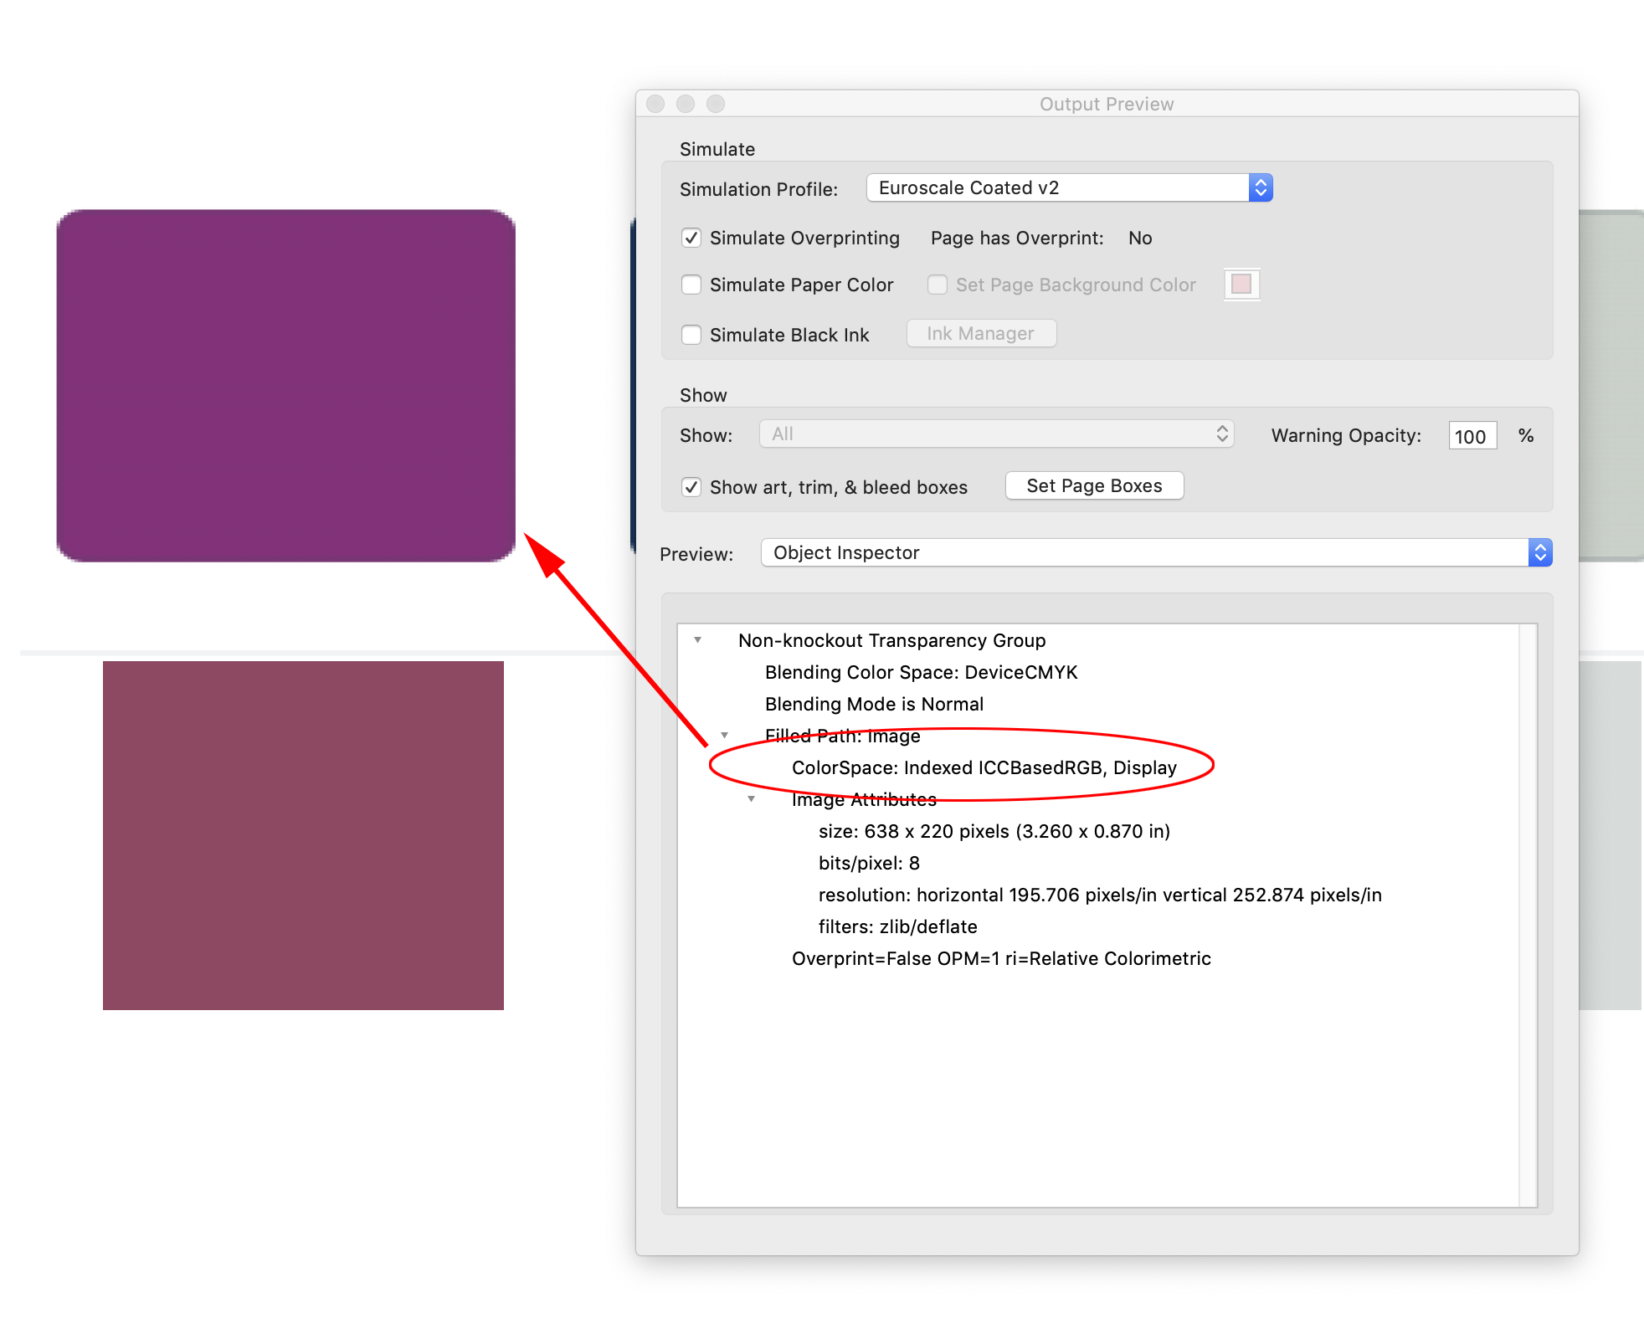Select the Blending Color Space: DeviceCMYK entry
The image size is (1644, 1334).
(921, 671)
